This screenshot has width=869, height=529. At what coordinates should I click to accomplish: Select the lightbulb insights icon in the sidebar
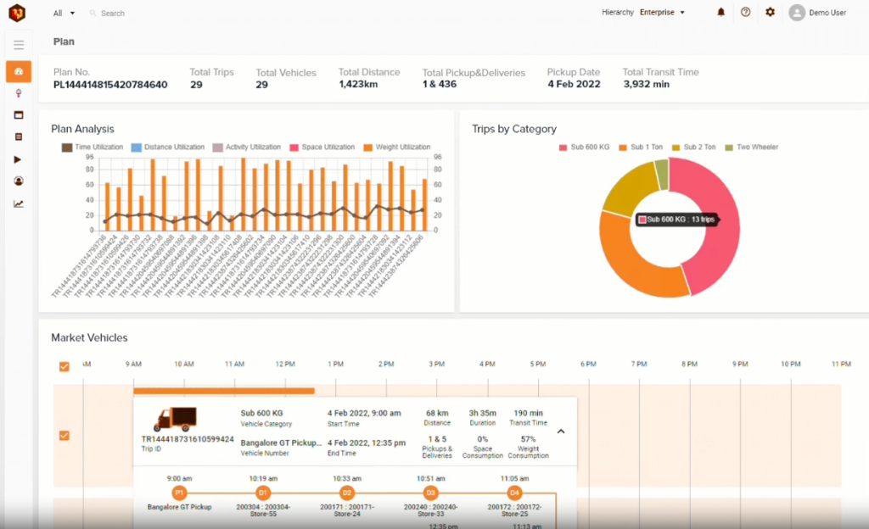point(17,93)
